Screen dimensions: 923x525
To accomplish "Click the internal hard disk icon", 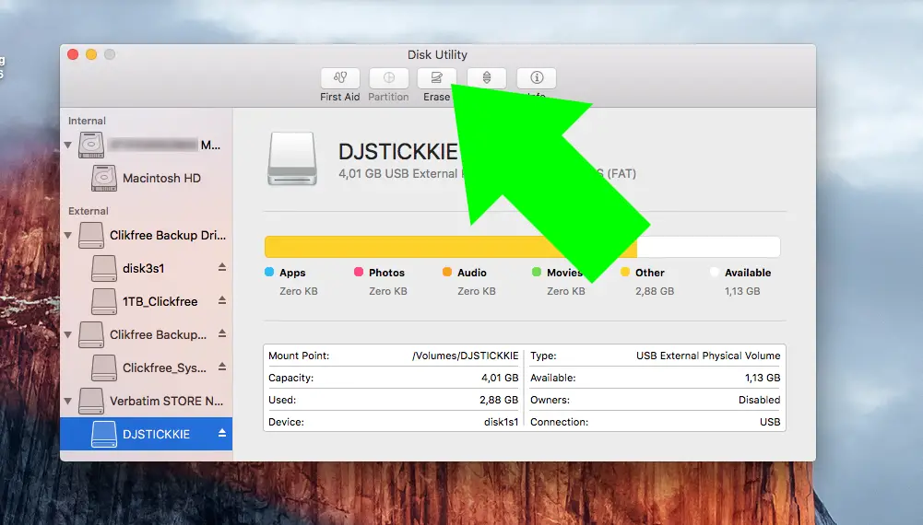I will coord(91,145).
